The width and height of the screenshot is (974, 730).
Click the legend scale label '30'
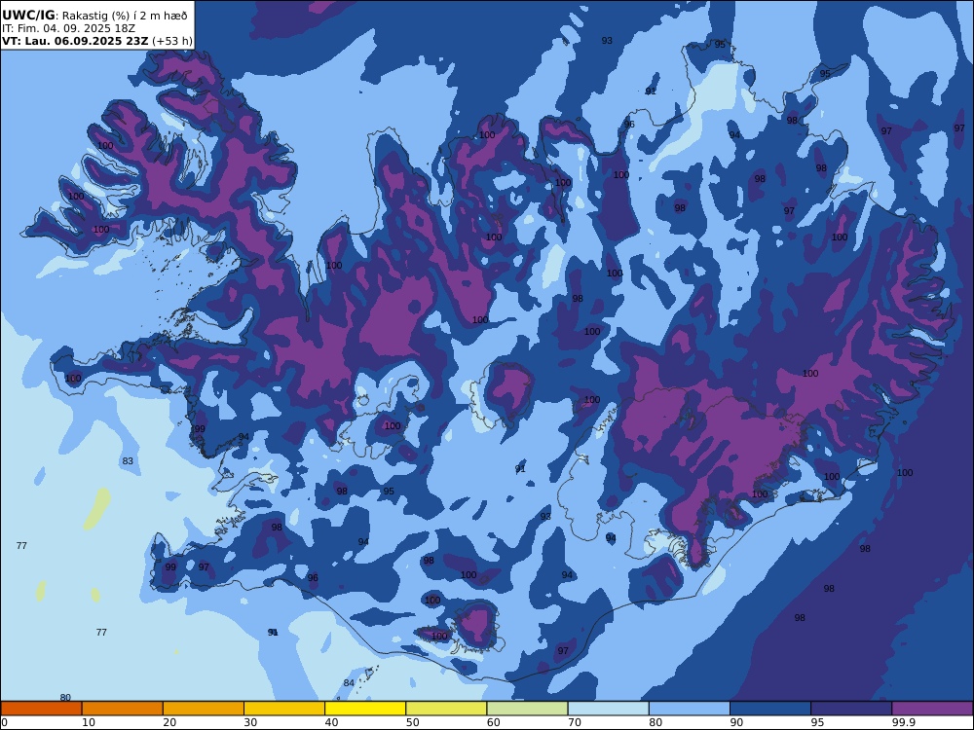250,722
